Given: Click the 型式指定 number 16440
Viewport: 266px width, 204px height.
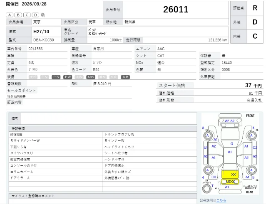Looking at the screenshot, I should [226, 63].
